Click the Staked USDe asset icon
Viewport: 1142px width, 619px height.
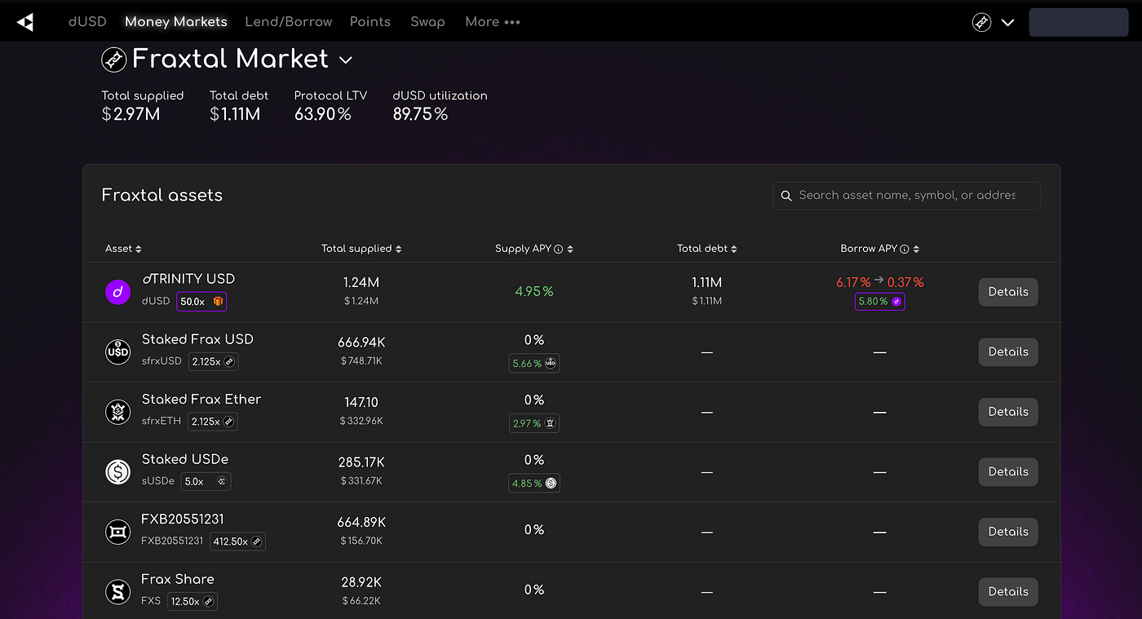pos(118,471)
